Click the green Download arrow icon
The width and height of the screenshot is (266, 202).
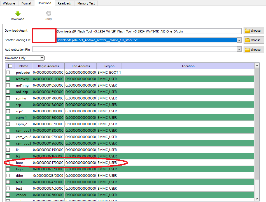(x=18, y=13)
